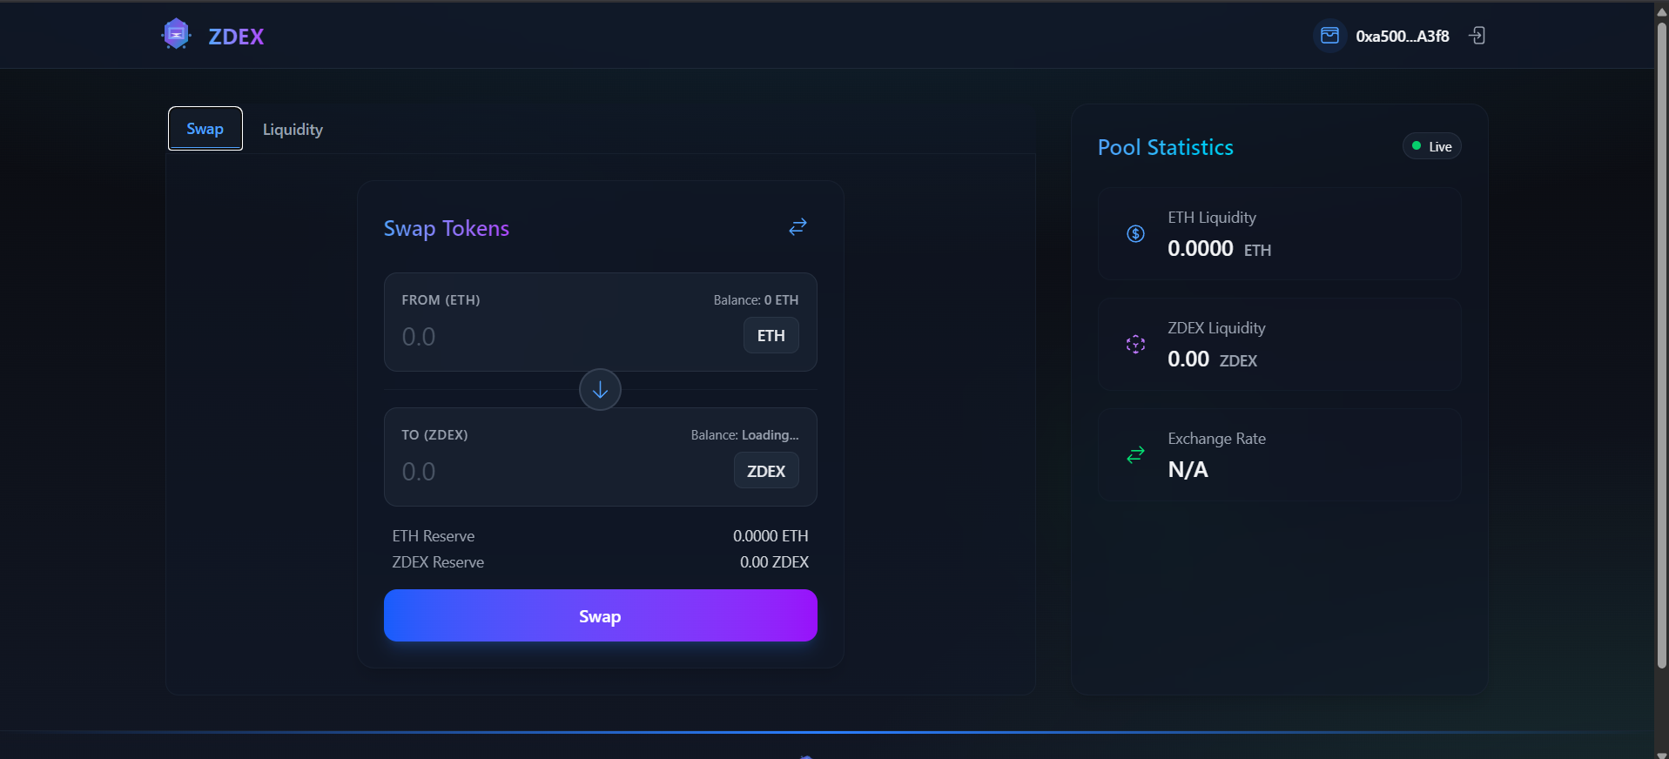The height and width of the screenshot is (759, 1669).
Task: Click the ETH Reserve value 0.0000 ETH
Action: [771, 536]
